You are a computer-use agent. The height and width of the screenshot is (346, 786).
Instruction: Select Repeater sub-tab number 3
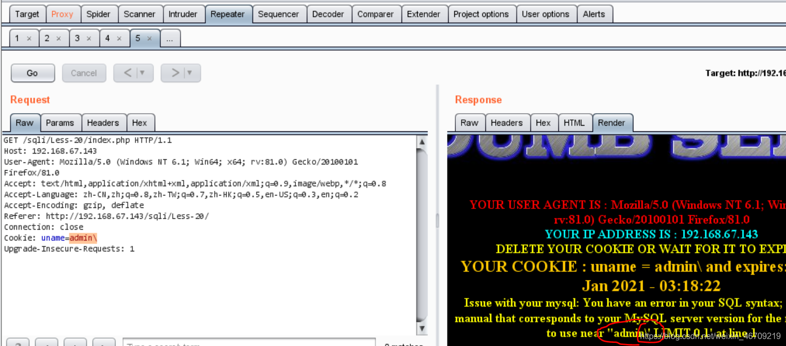(x=77, y=37)
